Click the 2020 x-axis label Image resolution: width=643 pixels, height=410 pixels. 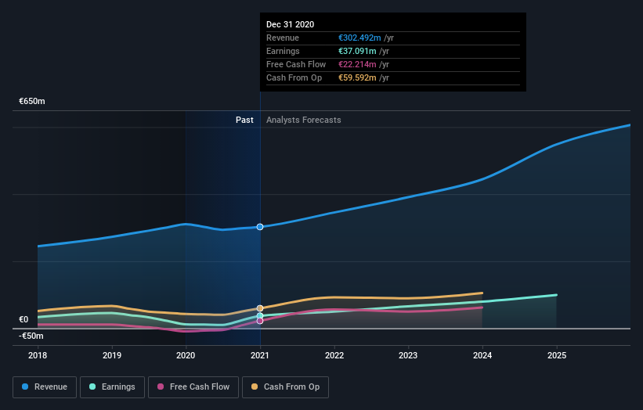pyautogui.click(x=186, y=355)
